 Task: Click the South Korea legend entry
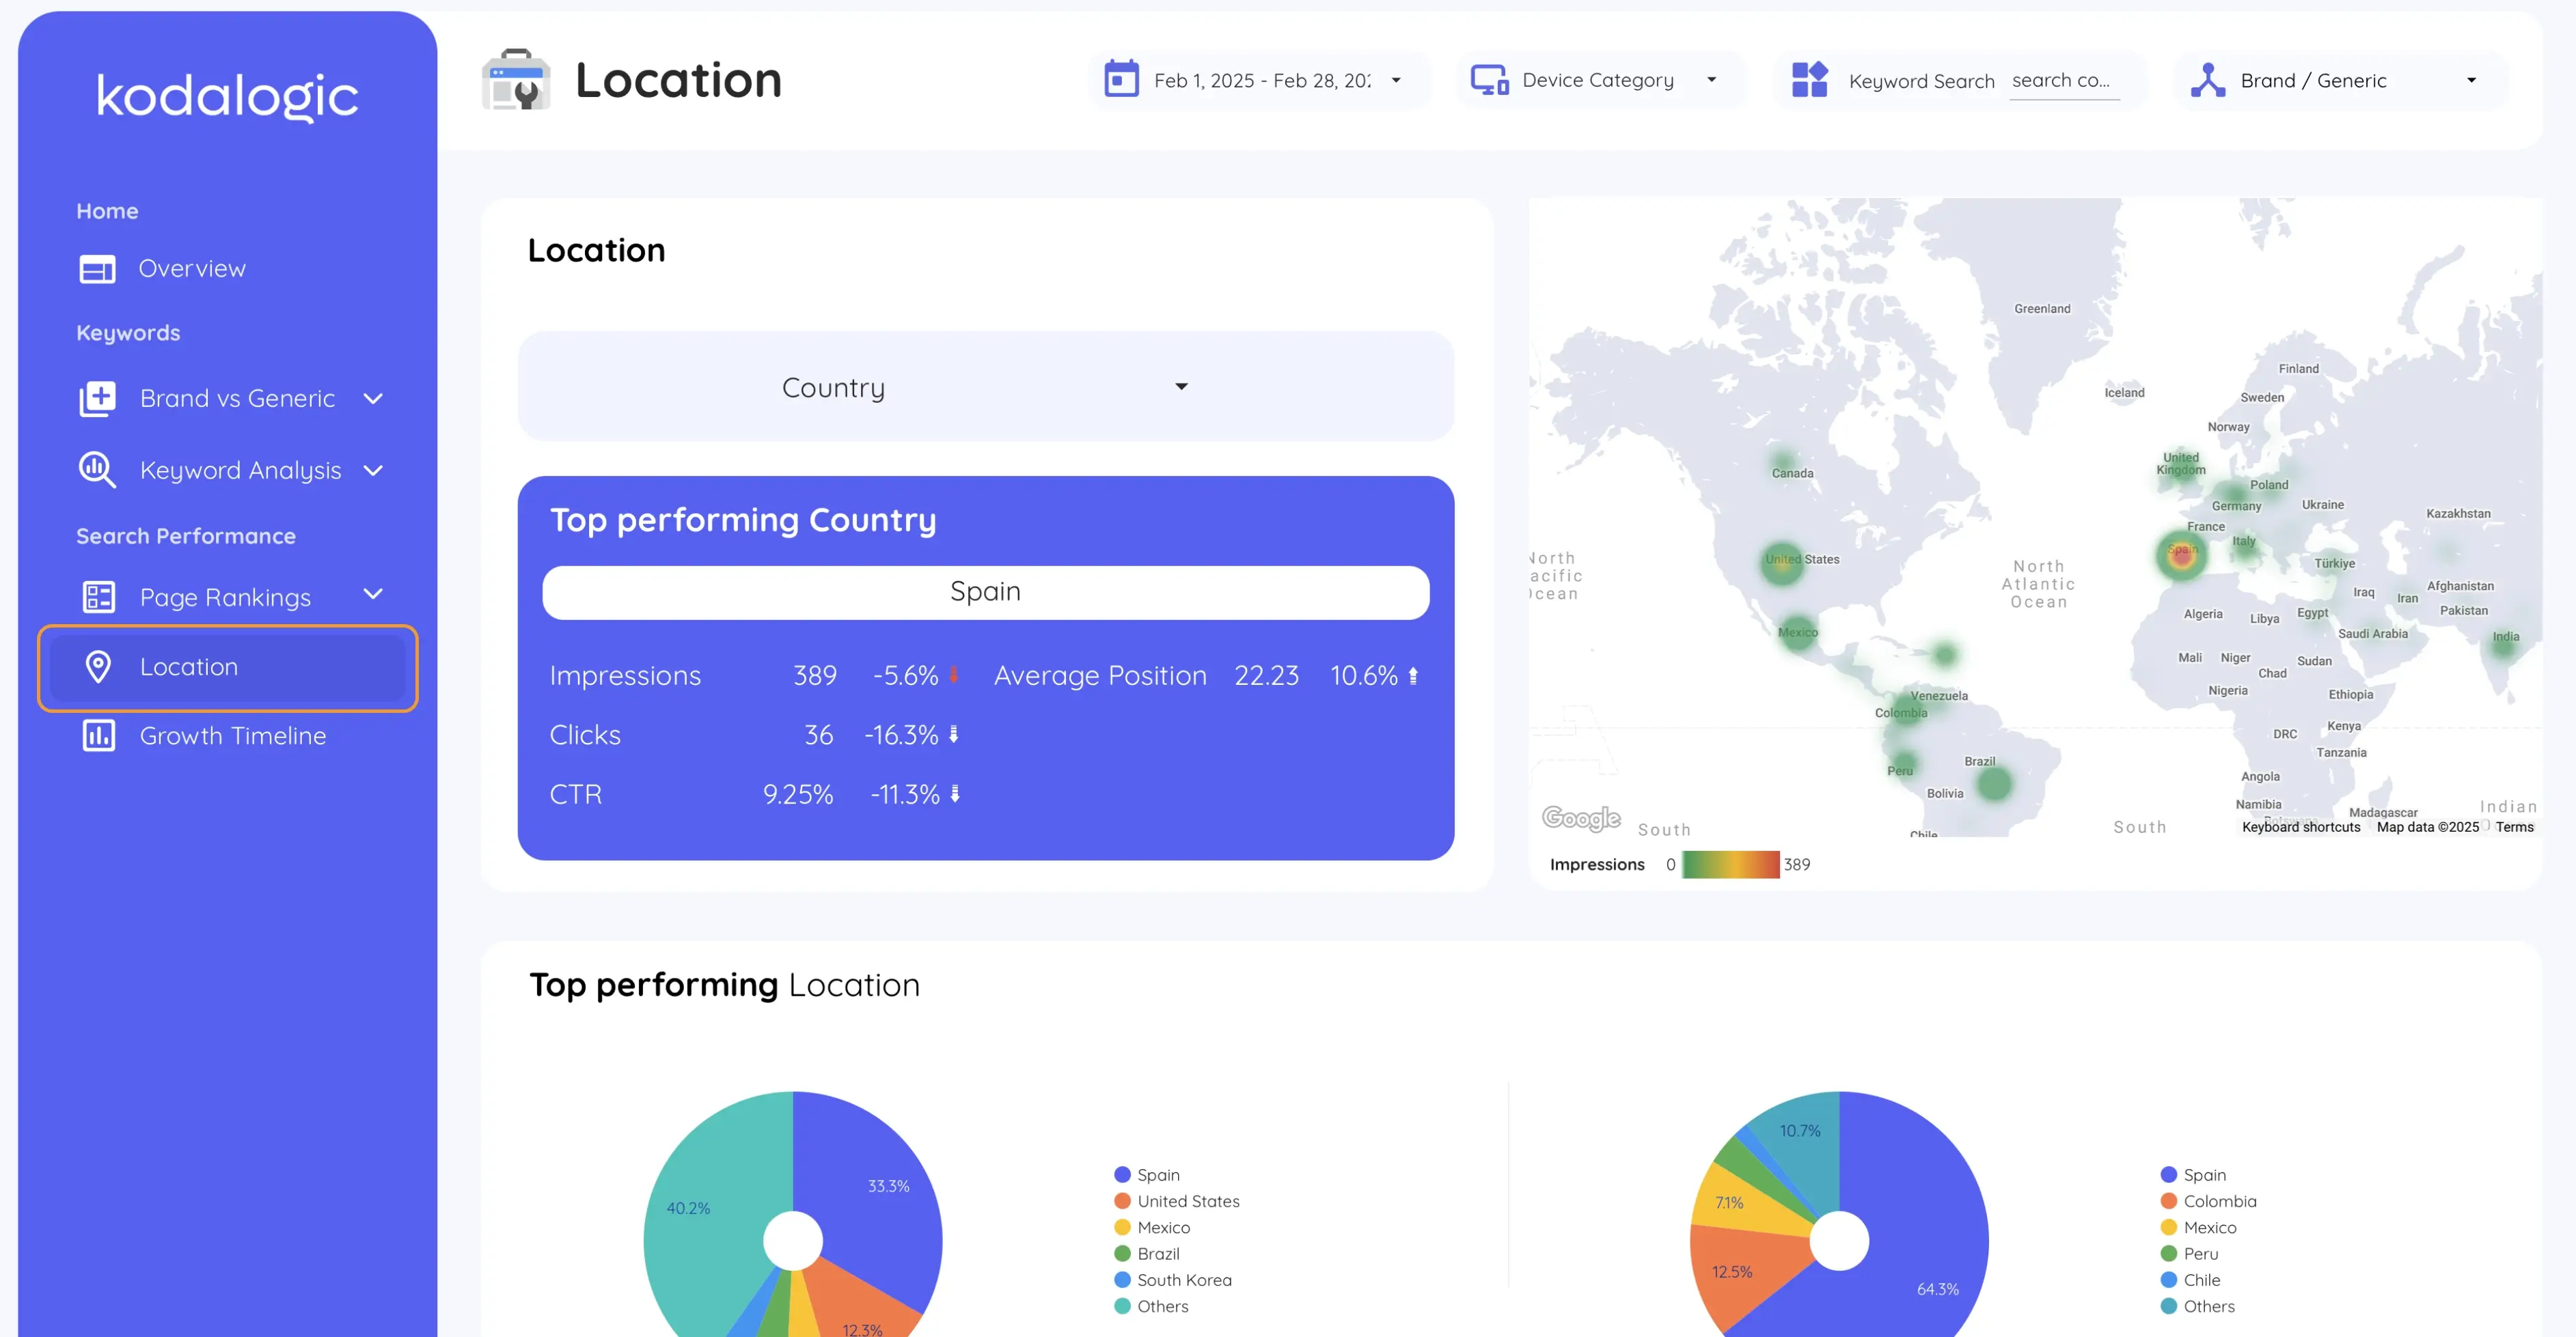(x=1173, y=1280)
